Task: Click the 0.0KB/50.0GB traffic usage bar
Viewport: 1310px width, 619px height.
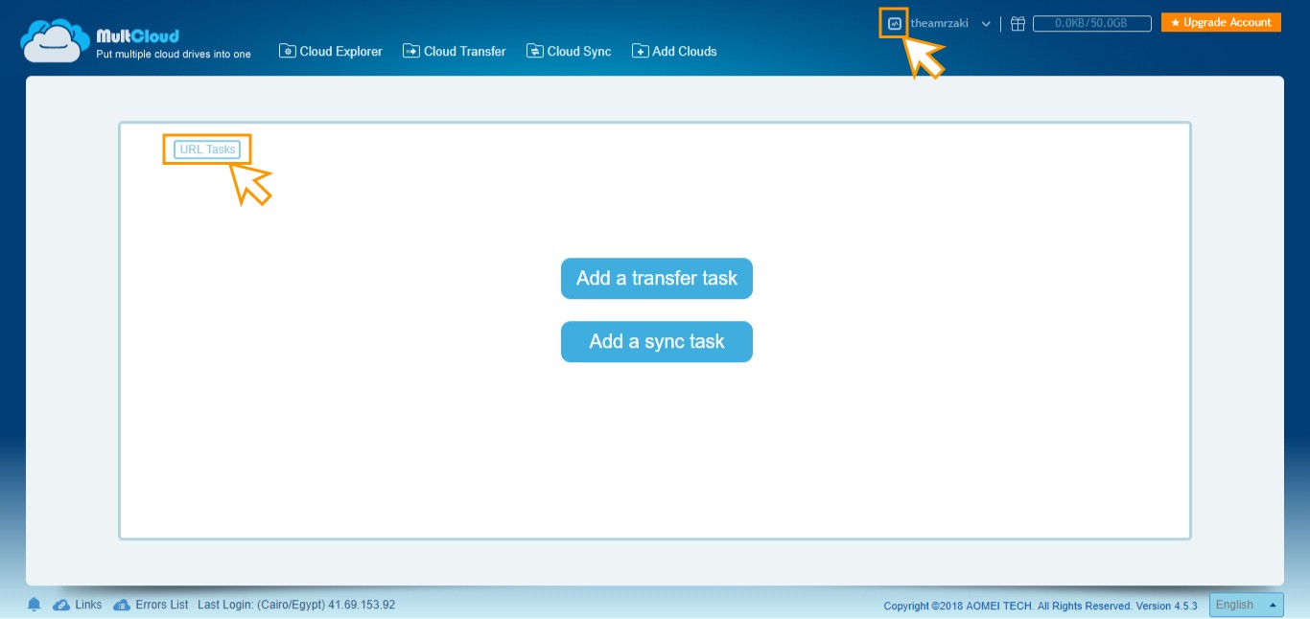Action: (1091, 23)
